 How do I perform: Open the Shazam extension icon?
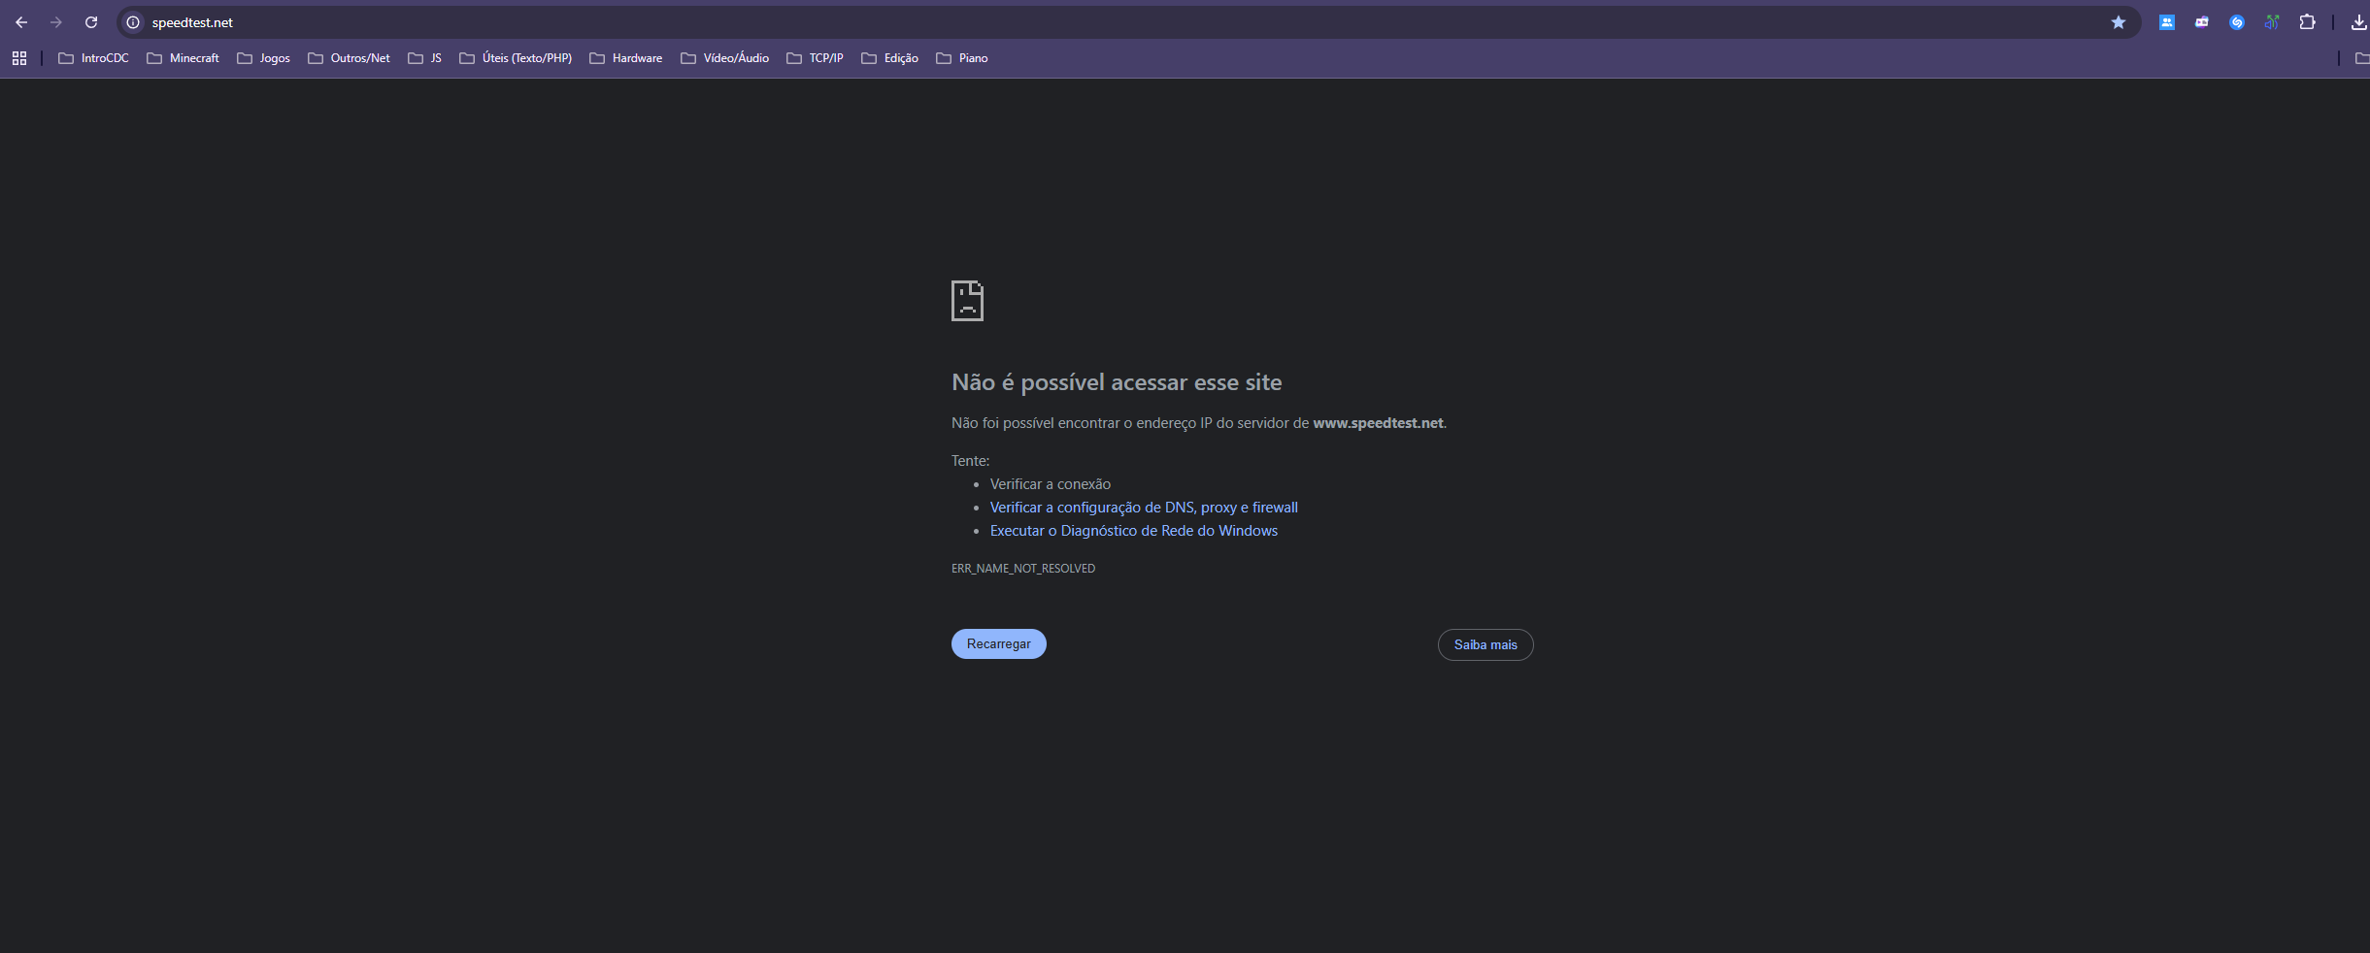[x=2236, y=21]
